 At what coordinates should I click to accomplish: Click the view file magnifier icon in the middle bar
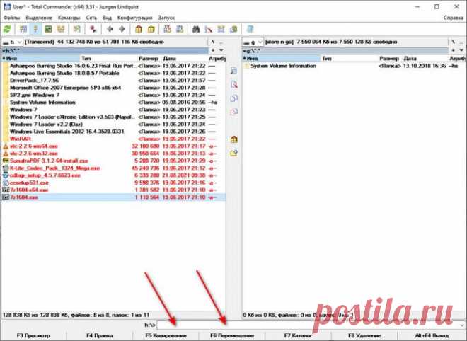click(233, 71)
